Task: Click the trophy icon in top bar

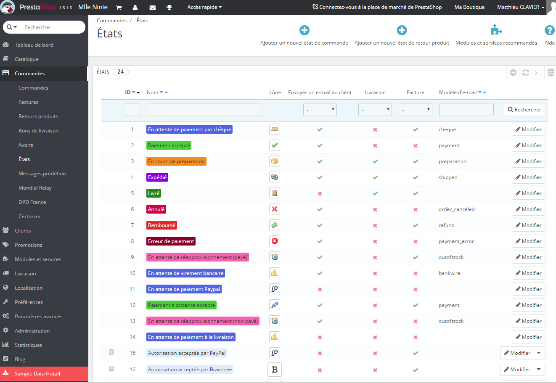Action: coord(169,8)
